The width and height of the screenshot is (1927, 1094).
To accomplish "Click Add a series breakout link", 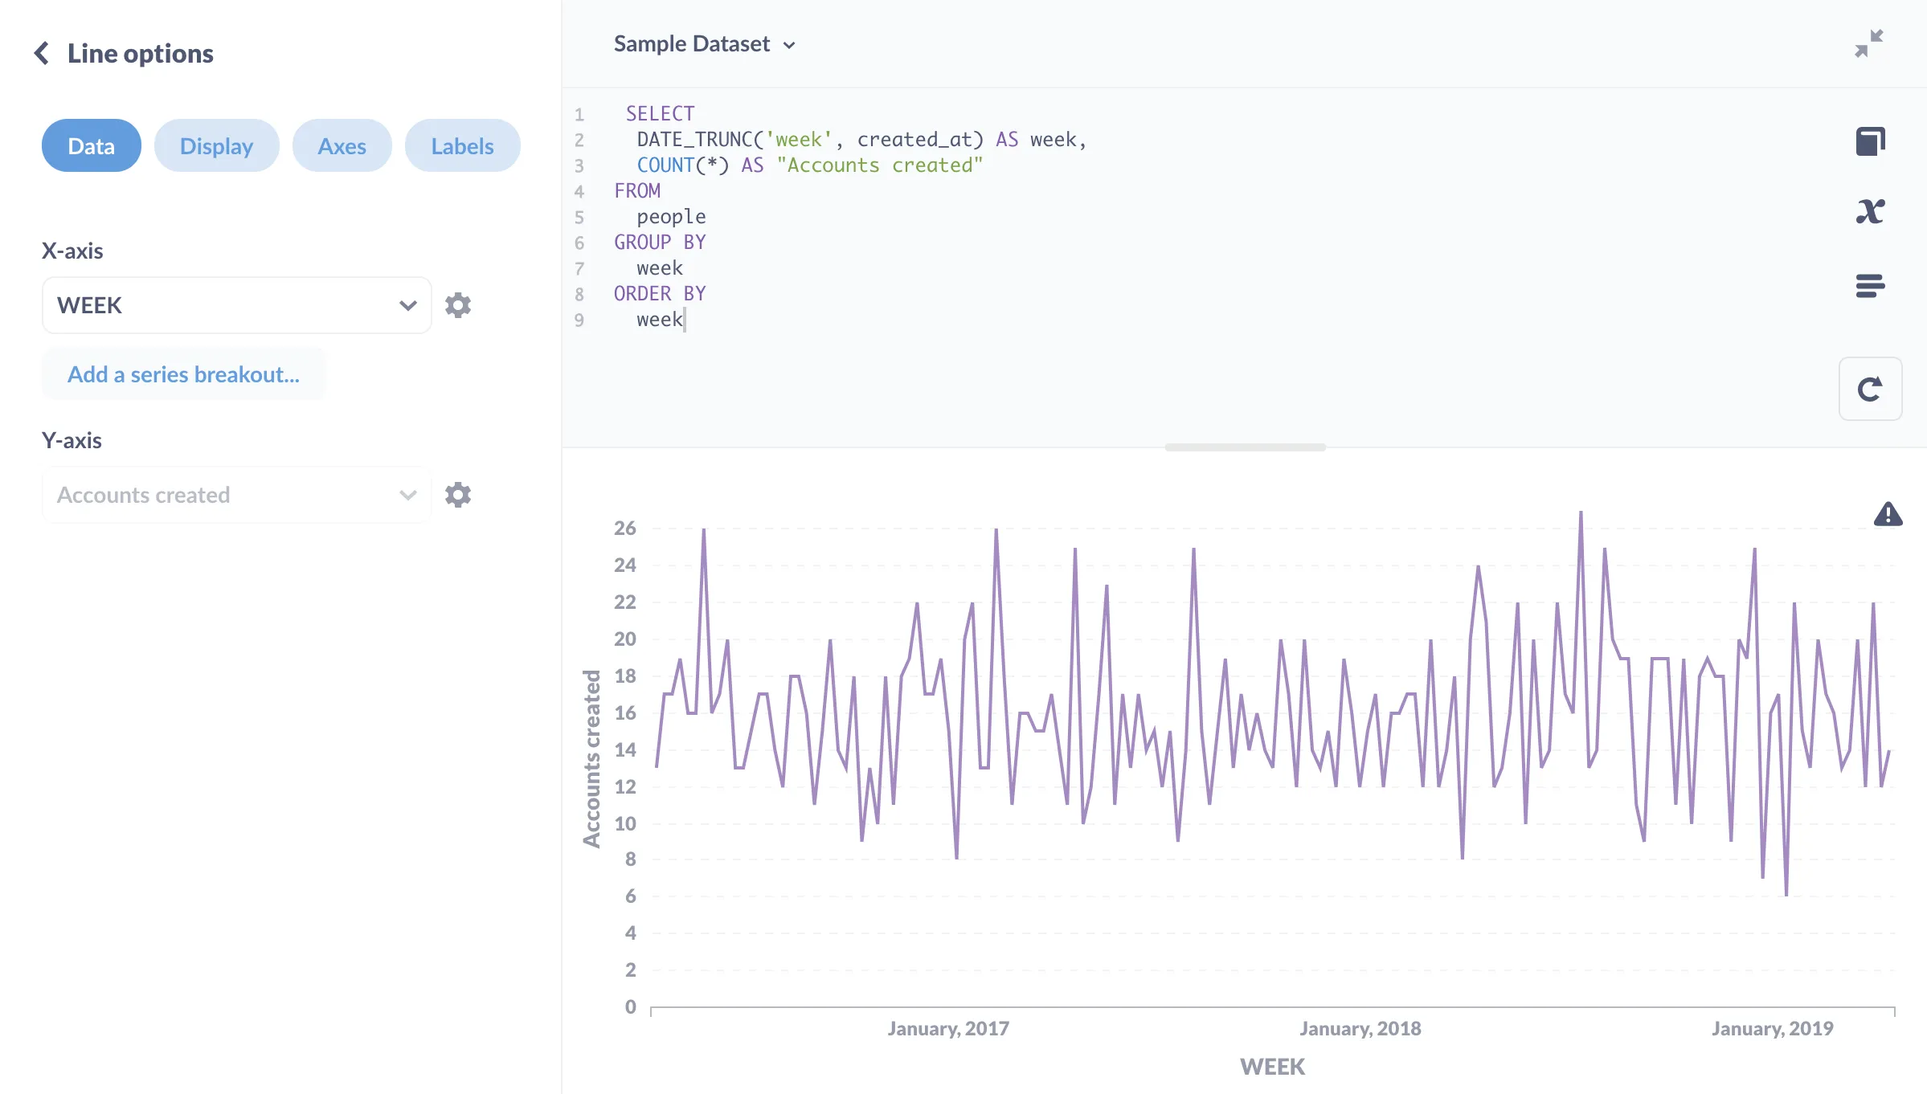I will tap(183, 374).
